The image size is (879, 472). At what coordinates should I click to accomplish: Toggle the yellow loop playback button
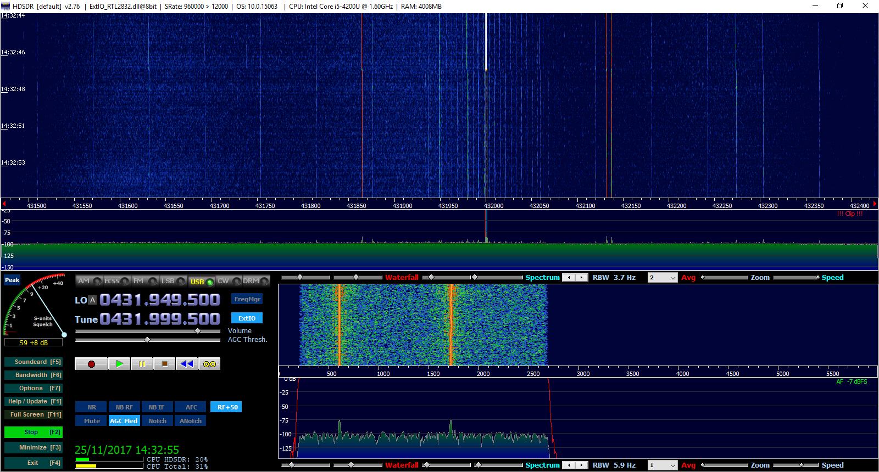209,364
